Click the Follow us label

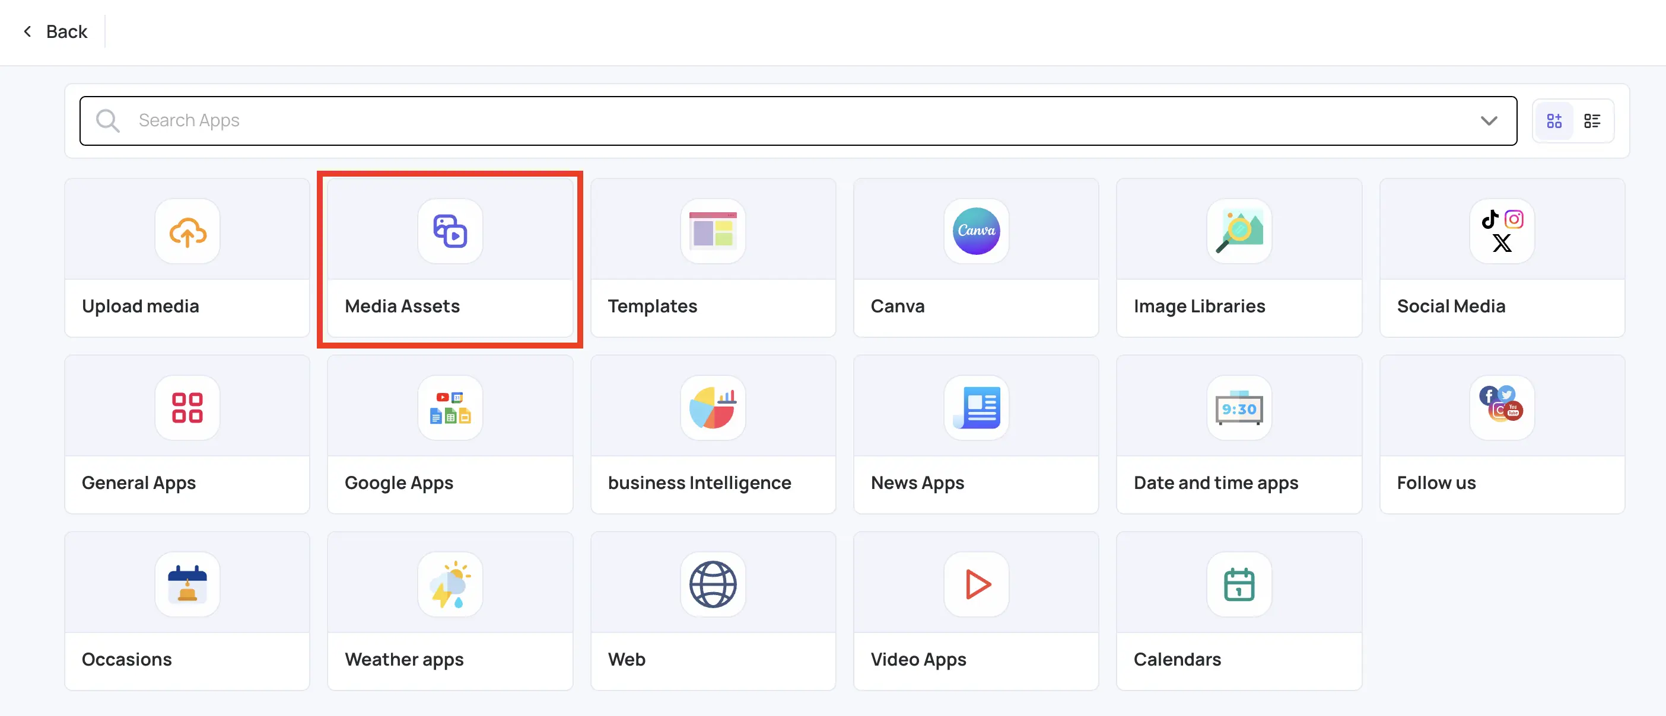pos(1436,482)
